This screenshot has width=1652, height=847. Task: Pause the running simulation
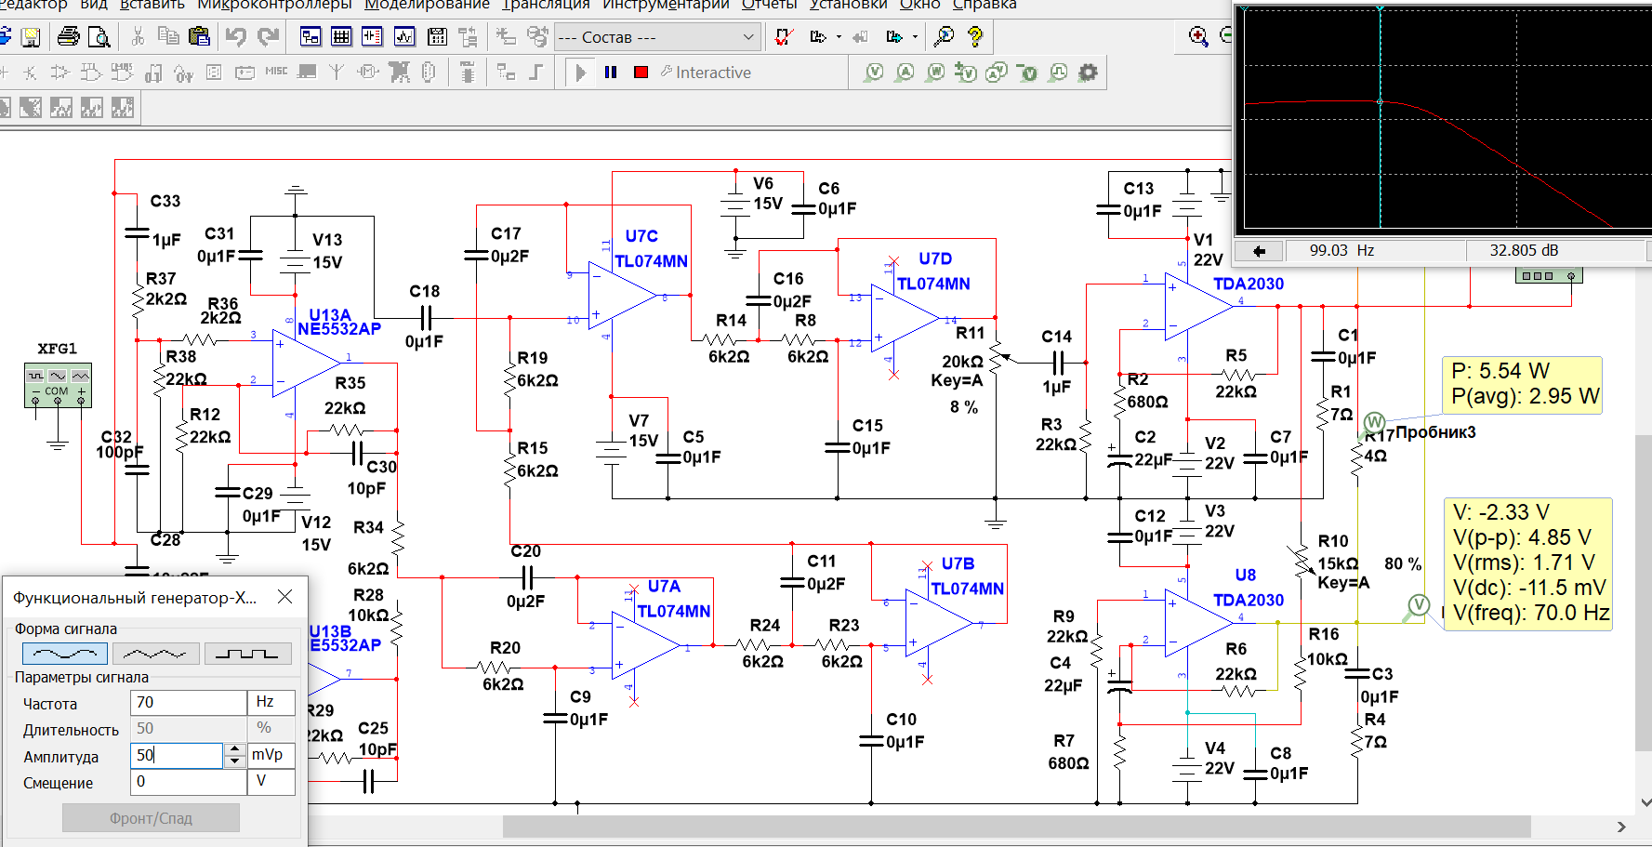click(x=611, y=73)
